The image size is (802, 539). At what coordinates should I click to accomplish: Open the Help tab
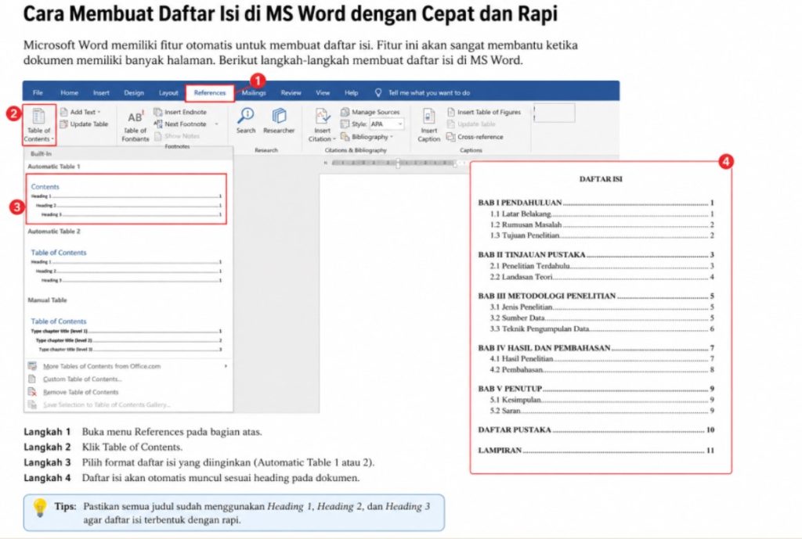coord(351,92)
